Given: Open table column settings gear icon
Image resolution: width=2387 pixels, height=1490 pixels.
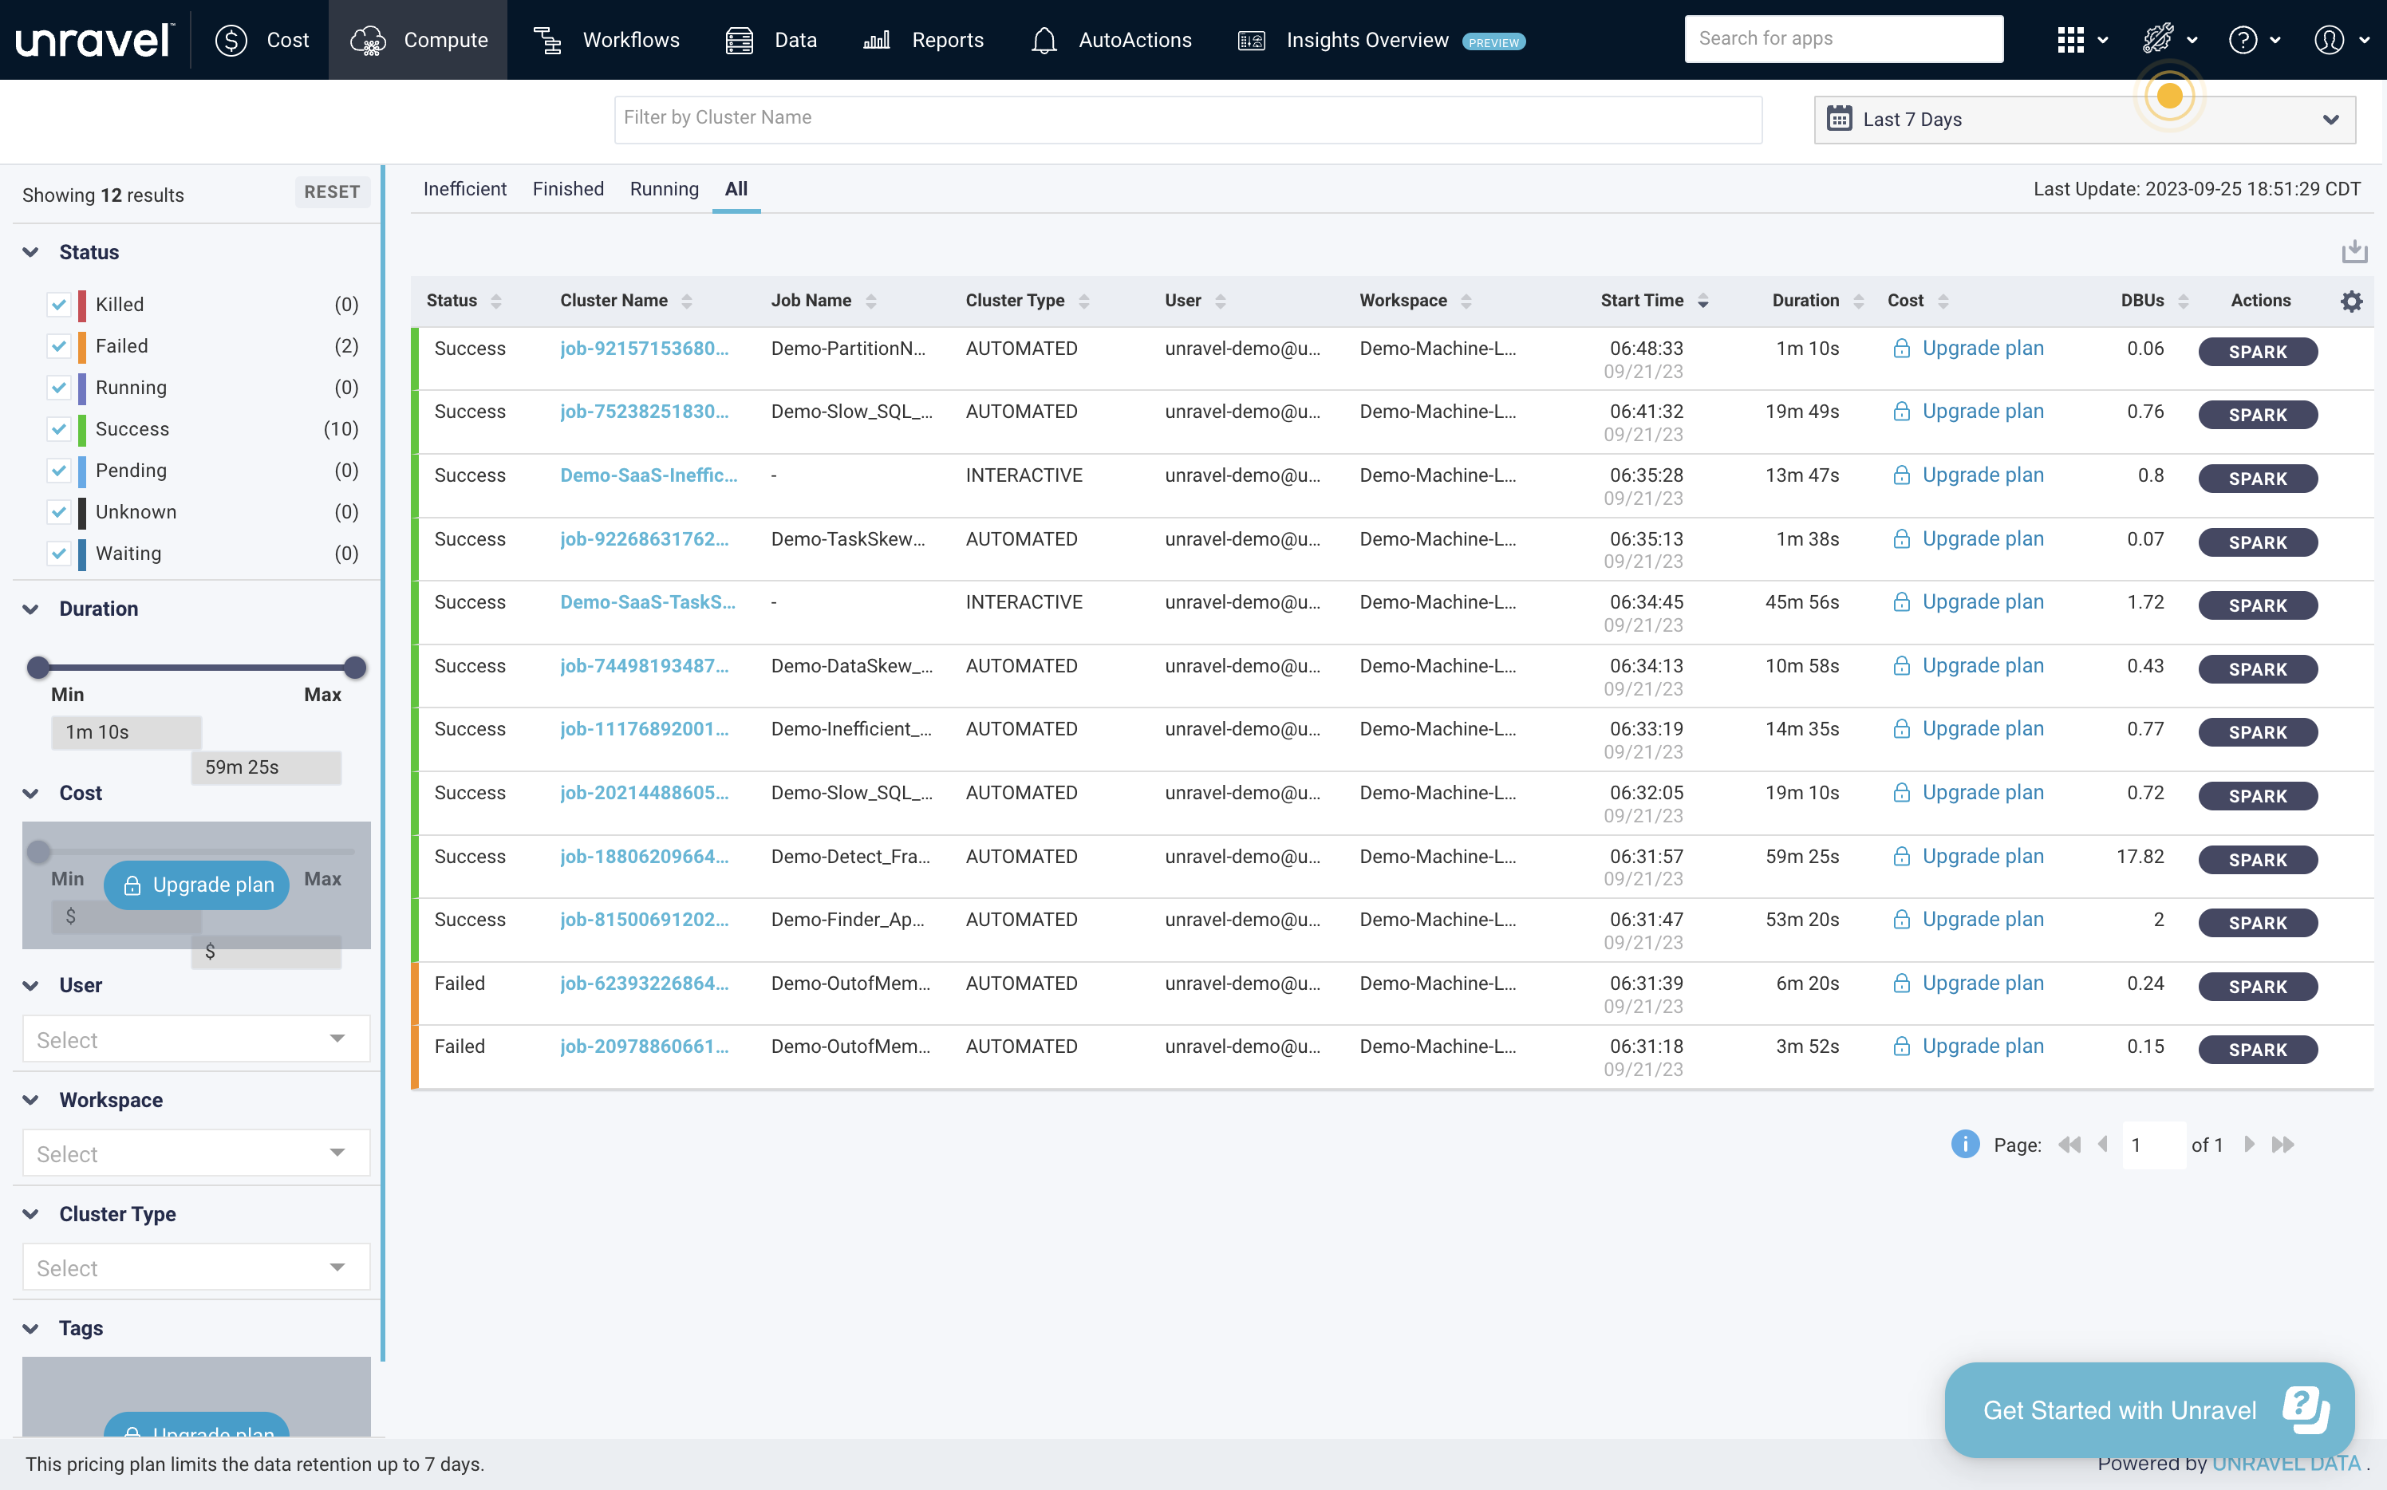Looking at the screenshot, I should tap(2352, 302).
